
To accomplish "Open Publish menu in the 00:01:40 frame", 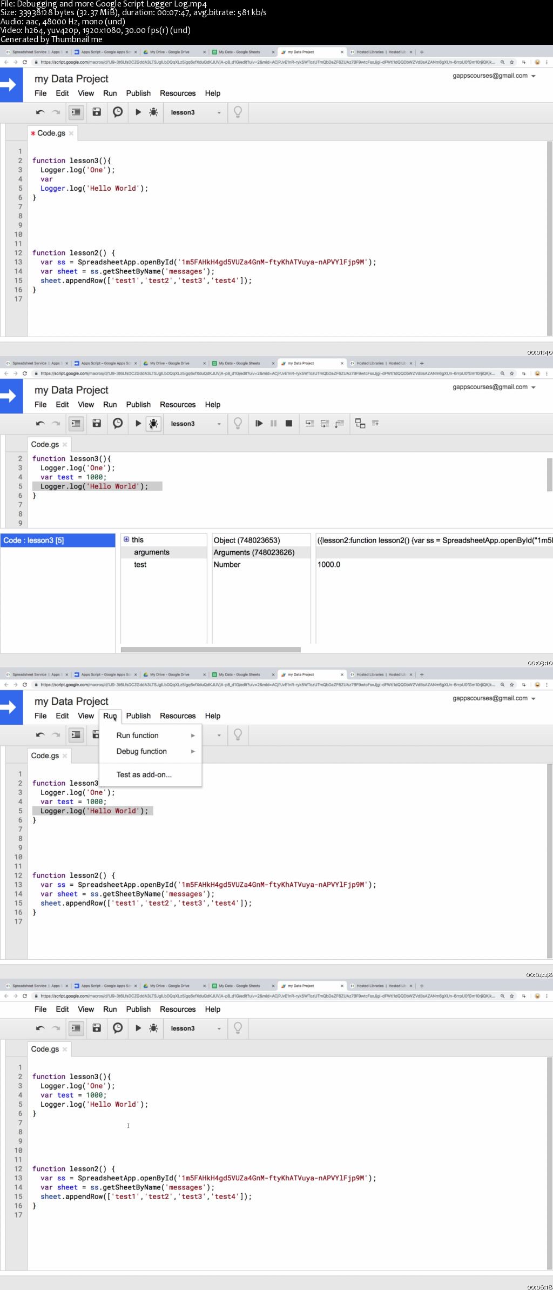I will click(138, 93).
